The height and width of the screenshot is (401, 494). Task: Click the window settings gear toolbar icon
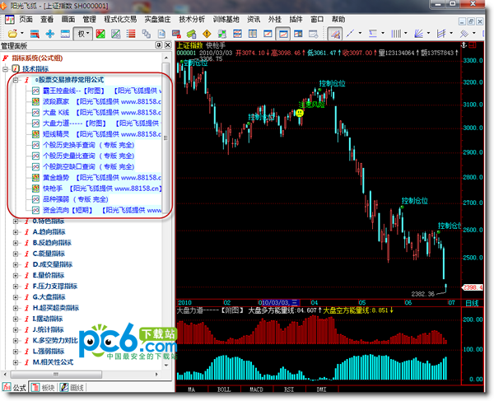[x=314, y=34]
